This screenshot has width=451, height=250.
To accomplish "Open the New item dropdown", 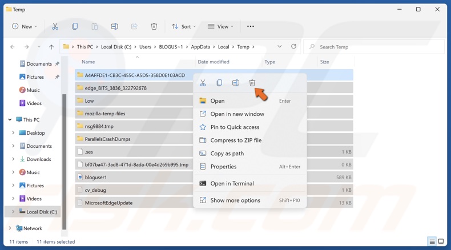I will (x=25, y=26).
